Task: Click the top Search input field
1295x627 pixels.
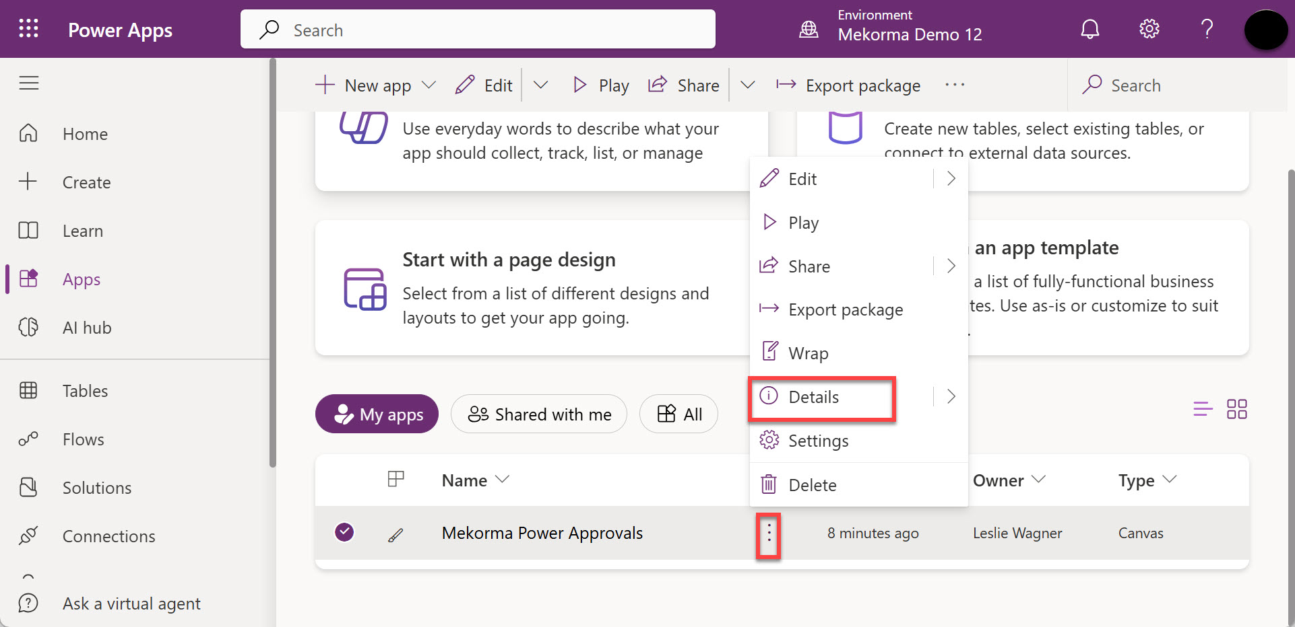Action: coord(478,30)
